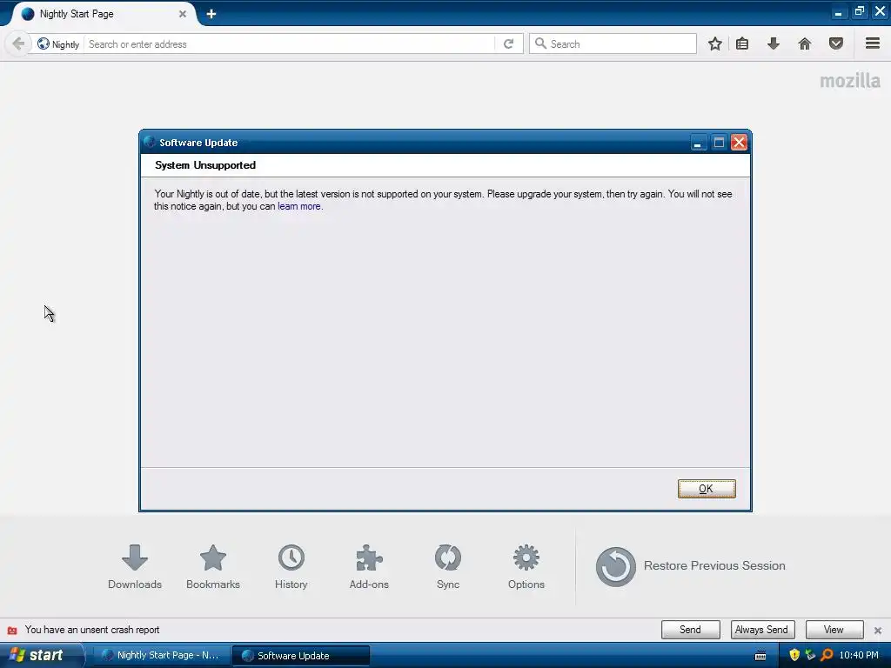Bookmark this page with star icon
Viewport: 891px width, 668px height.
click(715, 43)
